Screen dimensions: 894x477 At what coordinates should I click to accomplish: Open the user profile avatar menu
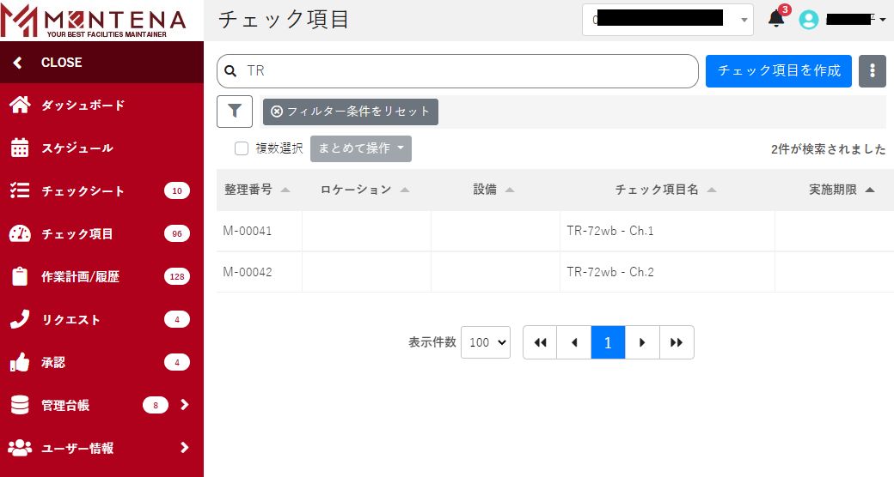click(x=809, y=20)
